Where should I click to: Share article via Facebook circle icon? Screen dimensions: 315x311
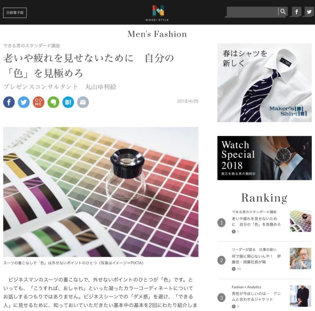pos(9,102)
